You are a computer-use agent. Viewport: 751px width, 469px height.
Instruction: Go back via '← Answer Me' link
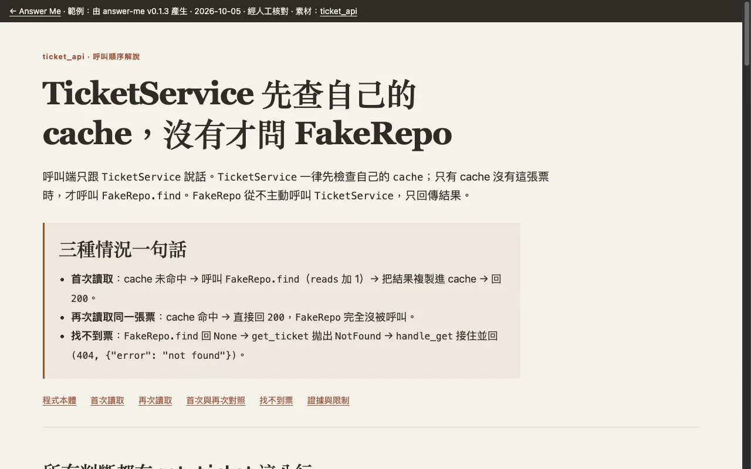click(x=35, y=11)
